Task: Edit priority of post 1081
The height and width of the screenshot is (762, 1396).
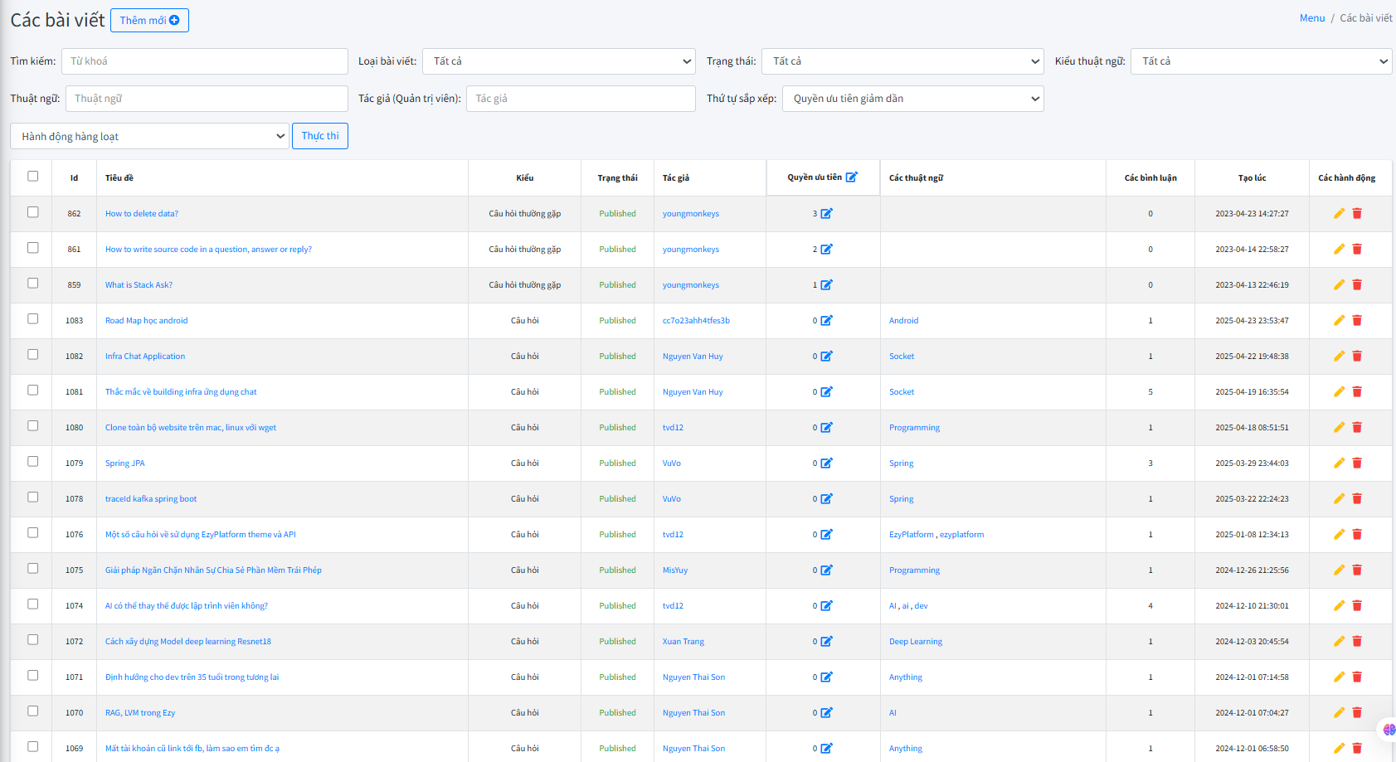Action: [x=826, y=391]
